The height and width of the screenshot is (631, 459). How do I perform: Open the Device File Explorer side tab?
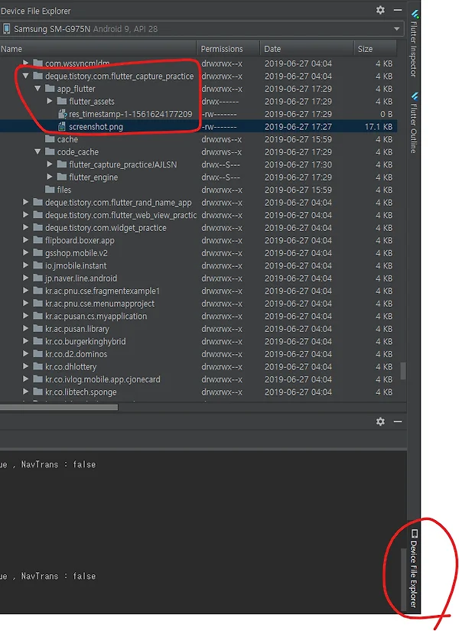click(x=414, y=569)
